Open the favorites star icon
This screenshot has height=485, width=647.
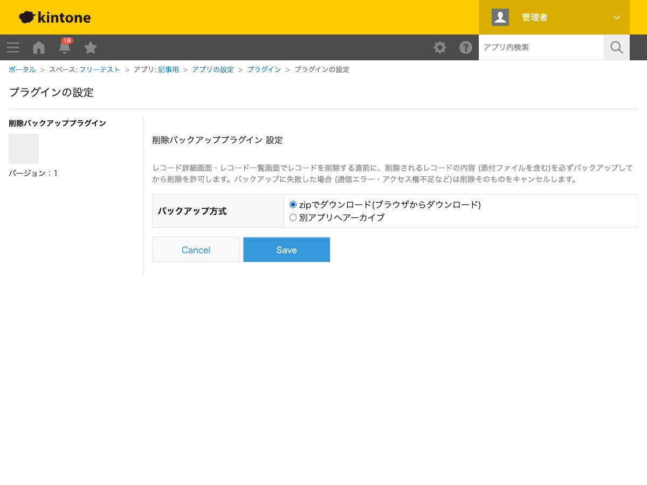pos(91,47)
